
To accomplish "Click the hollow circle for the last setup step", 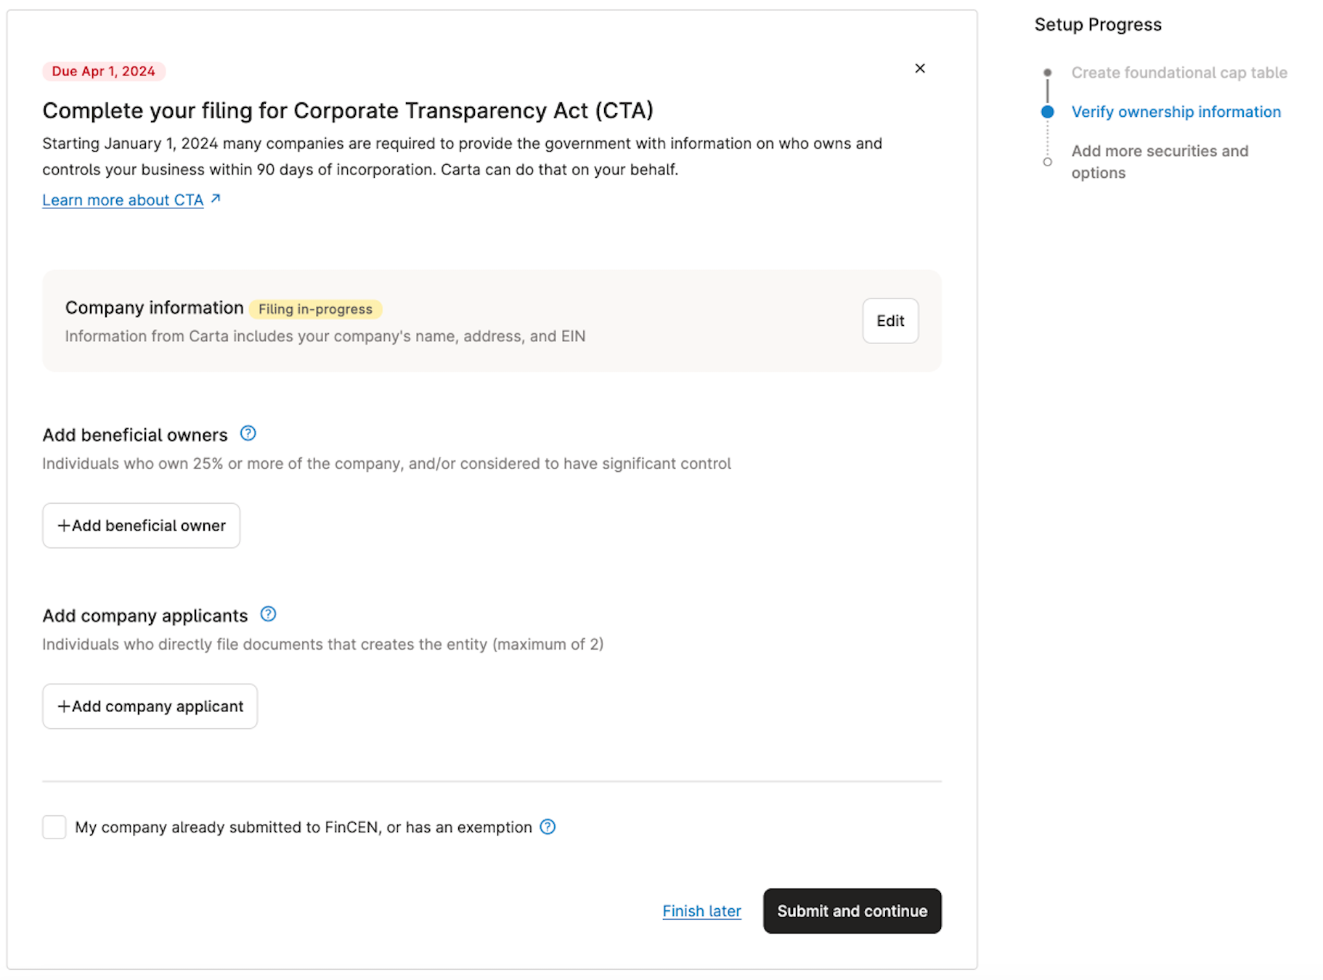I will pyautogui.click(x=1047, y=162).
